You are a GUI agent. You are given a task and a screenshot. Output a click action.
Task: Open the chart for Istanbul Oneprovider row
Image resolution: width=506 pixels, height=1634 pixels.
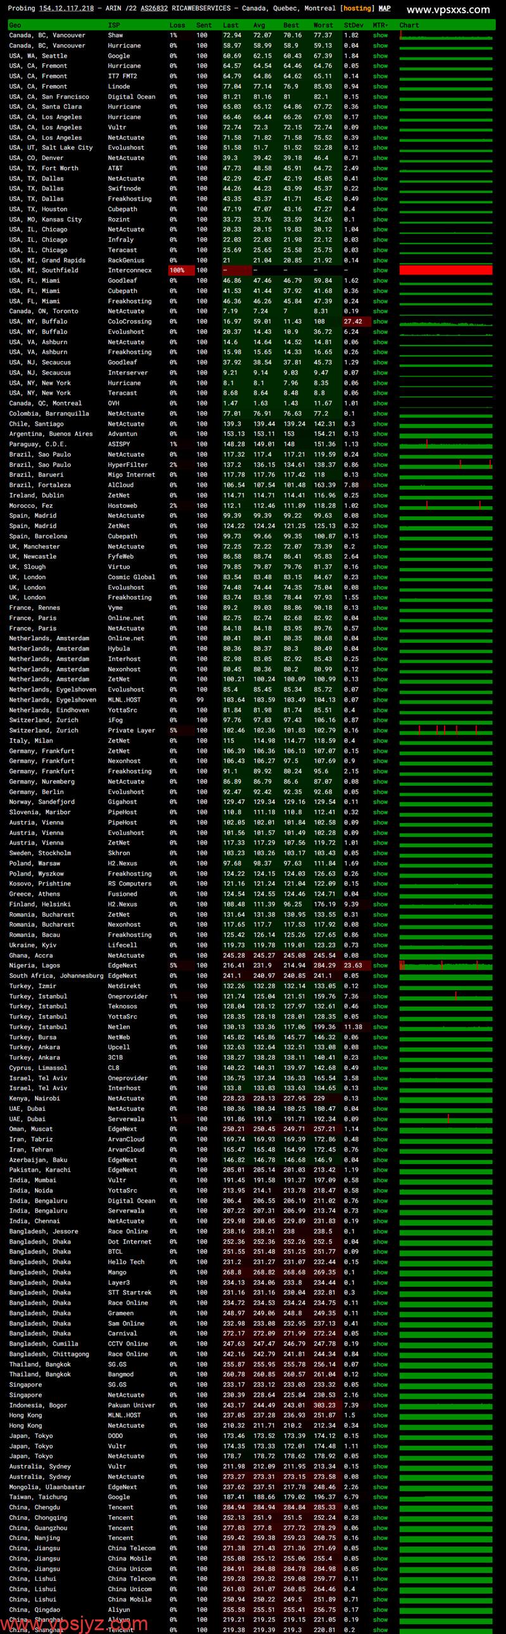(446, 996)
